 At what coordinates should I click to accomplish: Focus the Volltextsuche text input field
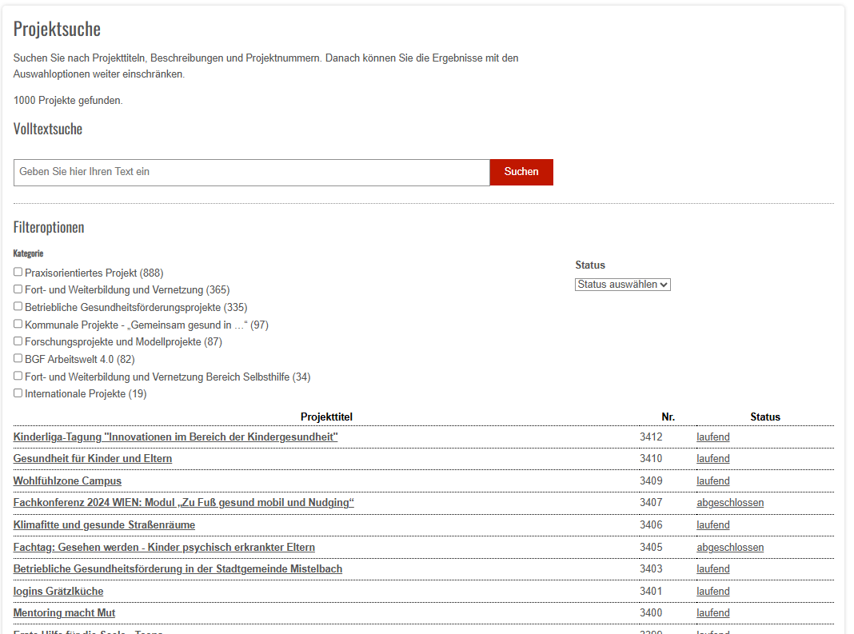point(251,173)
